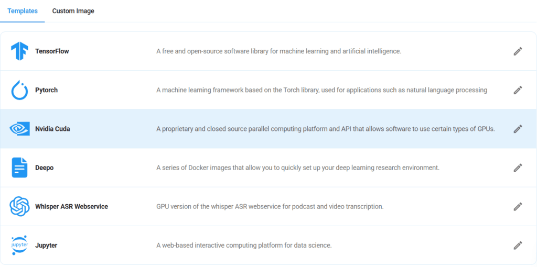
Task: Click the Jupyter logo icon
Action: click(x=19, y=245)
